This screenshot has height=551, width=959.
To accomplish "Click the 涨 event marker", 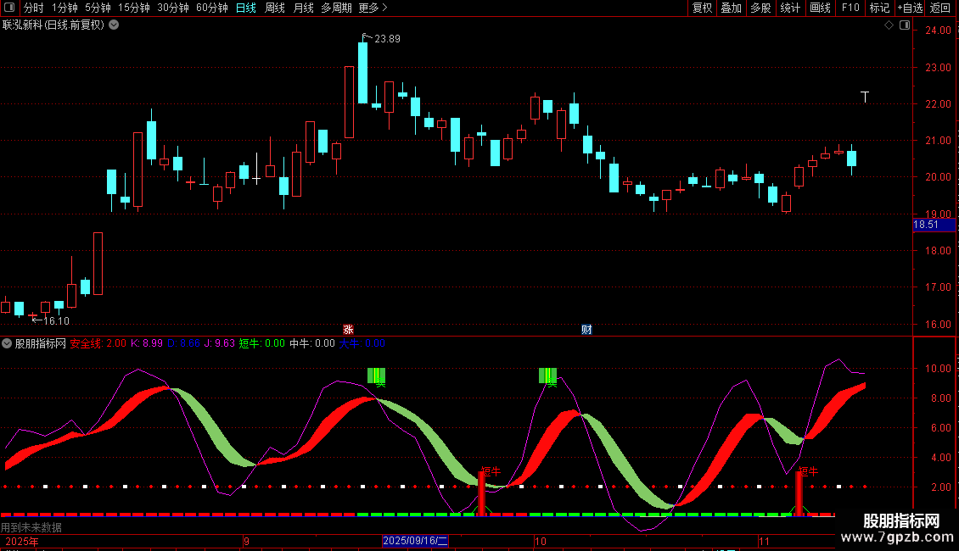I will pos(348,330).
